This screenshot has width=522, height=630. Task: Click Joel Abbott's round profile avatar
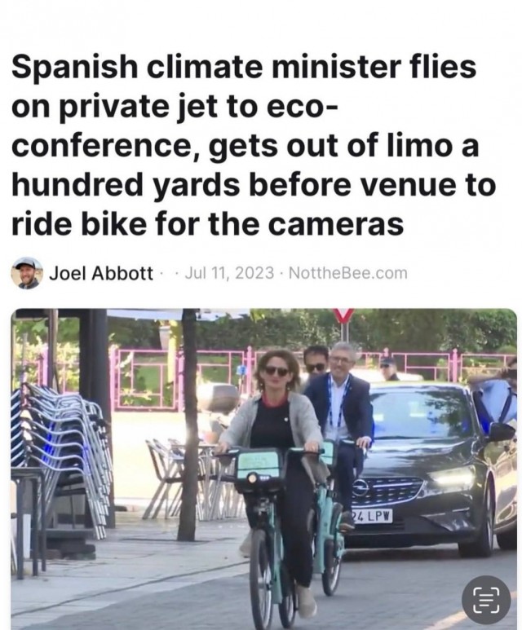coord(27,273)
